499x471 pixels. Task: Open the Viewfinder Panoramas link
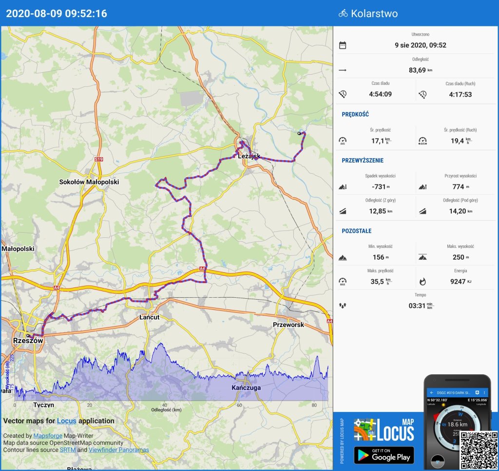coord(118,450)
